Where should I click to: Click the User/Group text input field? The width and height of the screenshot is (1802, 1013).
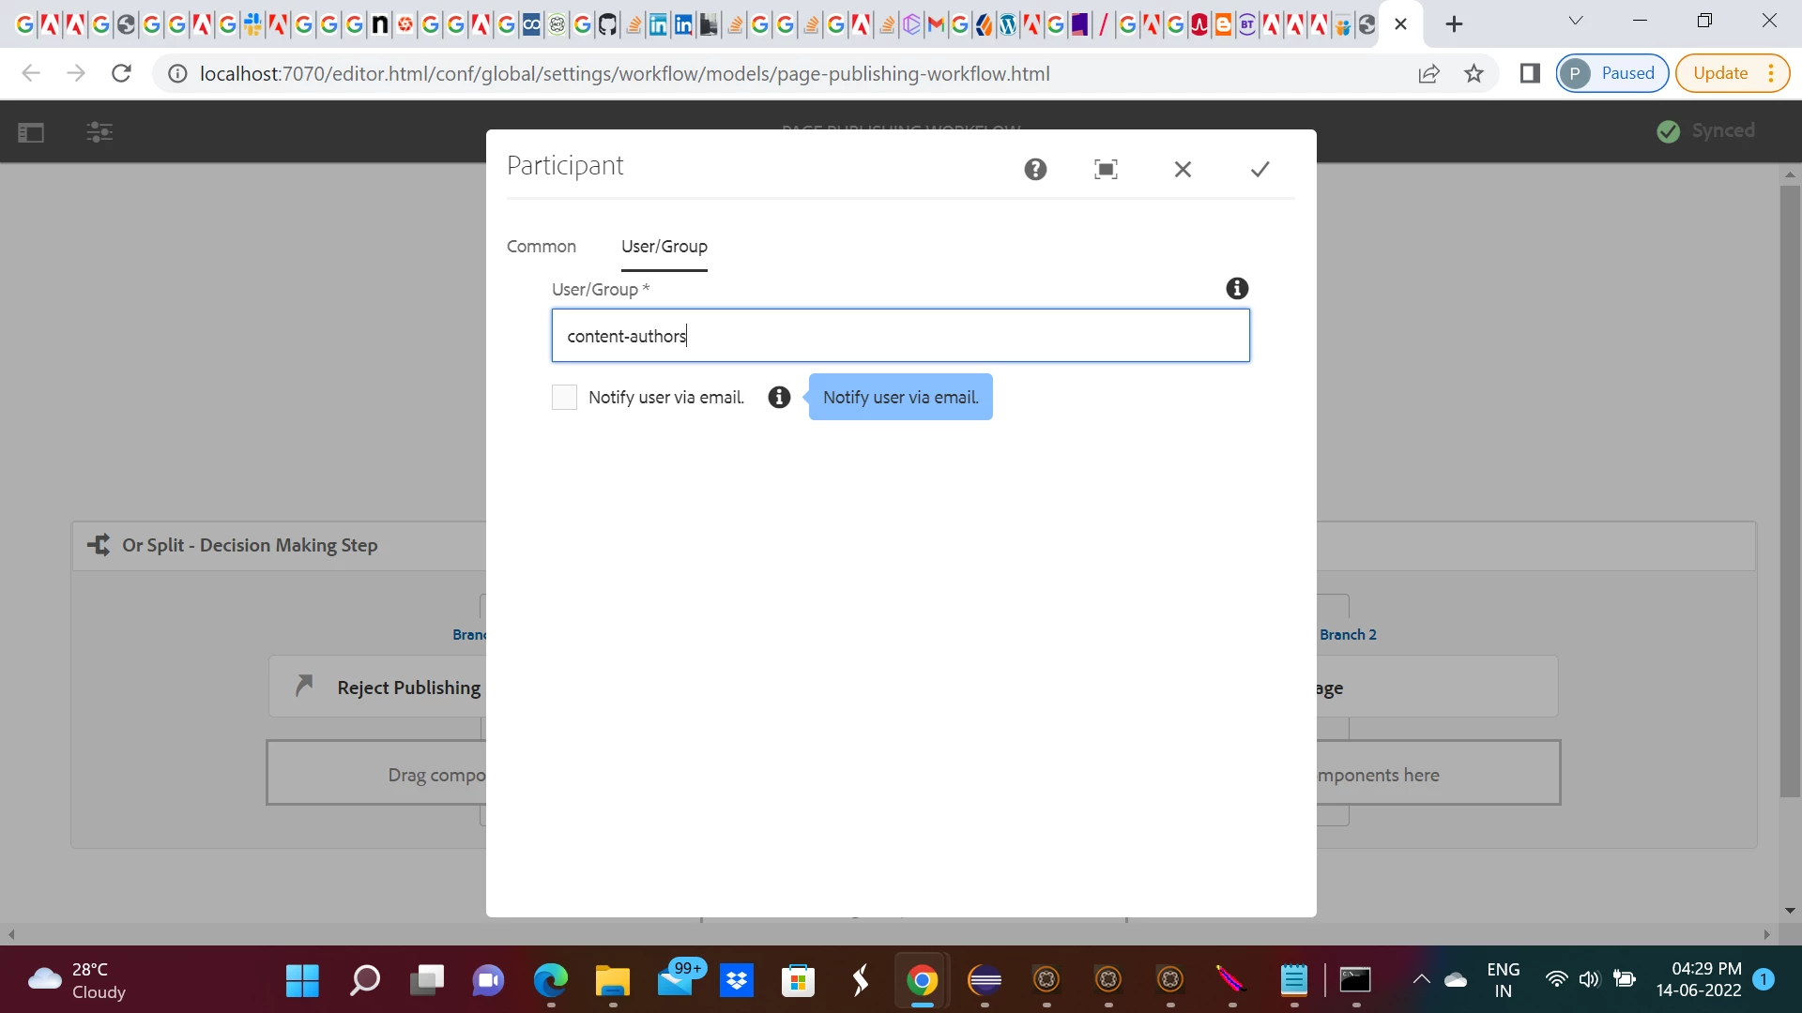pyautogui.click(x=900, y=336)
